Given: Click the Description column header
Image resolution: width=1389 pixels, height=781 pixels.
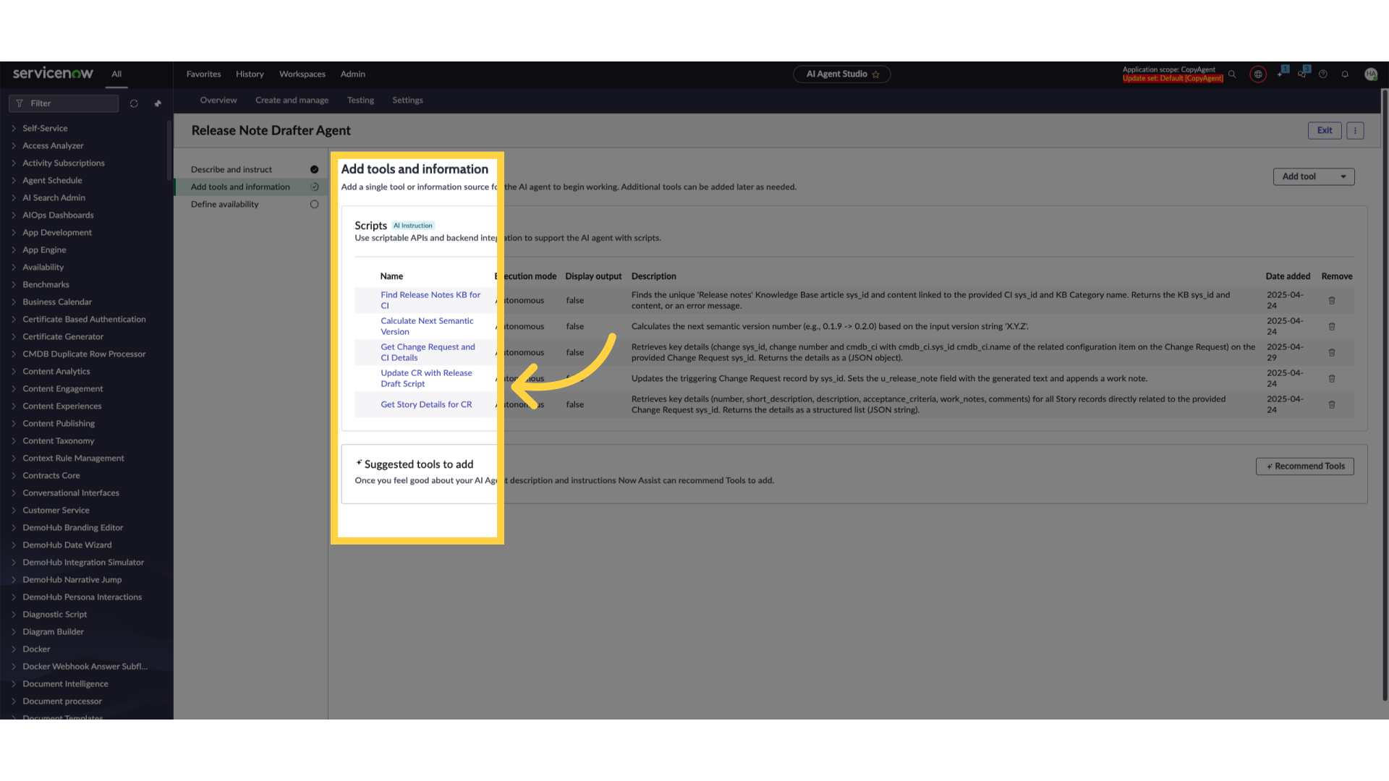Looking at the screenshot, I should coord(654,276).
